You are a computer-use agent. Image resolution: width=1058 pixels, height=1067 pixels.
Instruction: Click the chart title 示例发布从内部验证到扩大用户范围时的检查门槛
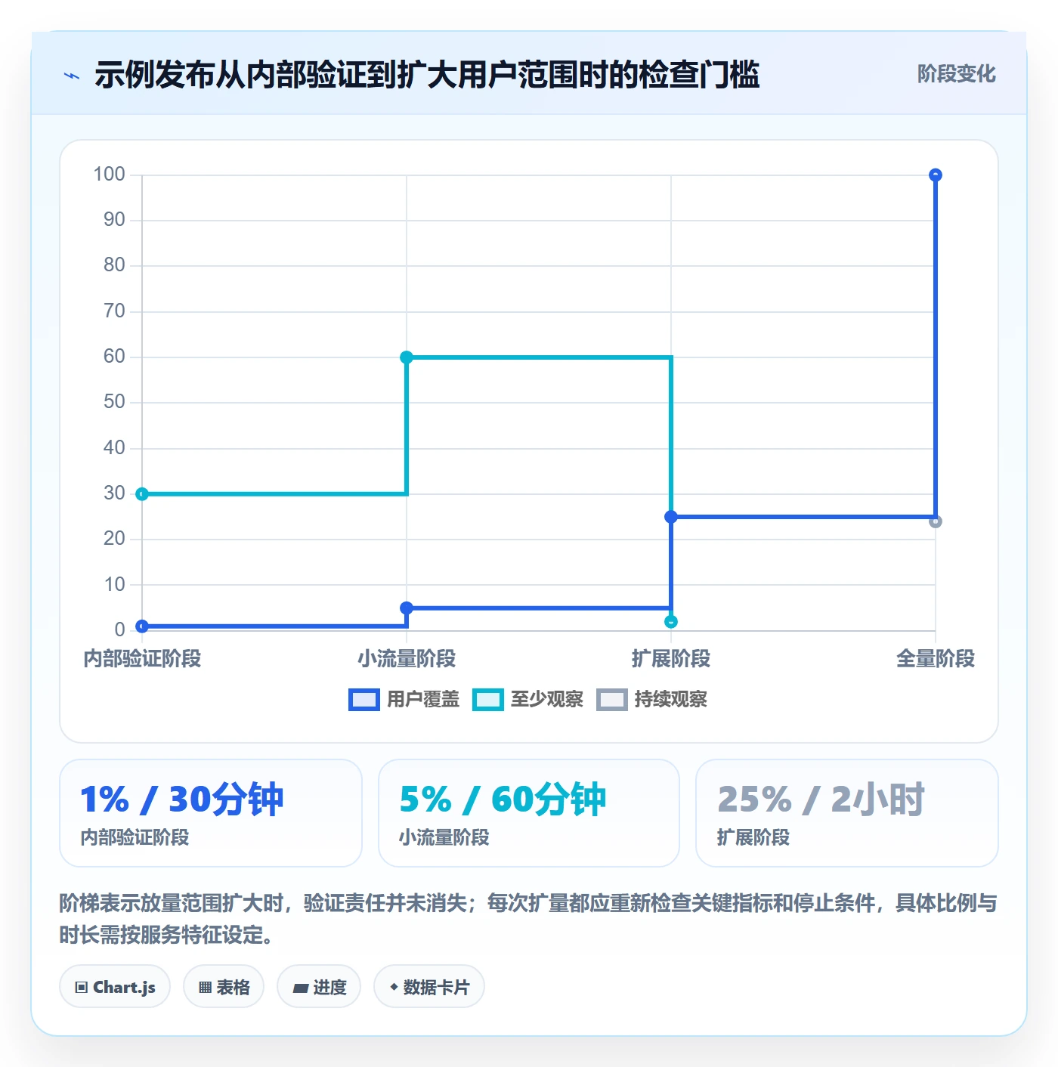pos(427,75)
